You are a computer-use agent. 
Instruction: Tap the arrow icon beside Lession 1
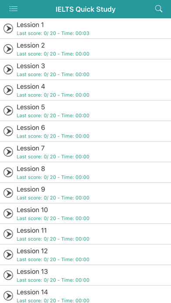(x=8, y=29)
